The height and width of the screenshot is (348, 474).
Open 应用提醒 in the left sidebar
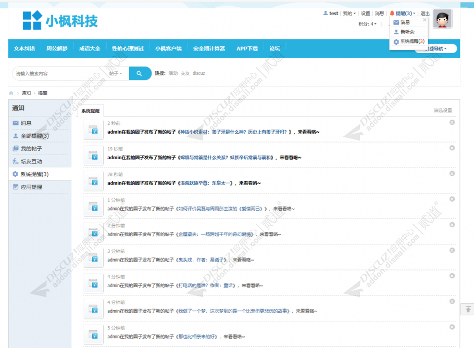(31, 187)
